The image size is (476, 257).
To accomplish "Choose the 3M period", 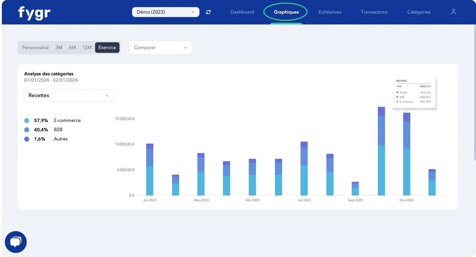I will pyautogui.click(x=59, y=47).
